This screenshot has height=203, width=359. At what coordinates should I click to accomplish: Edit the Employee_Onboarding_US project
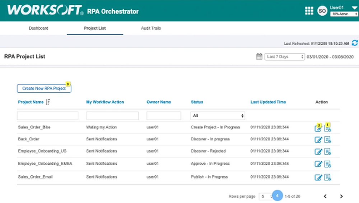318,152
